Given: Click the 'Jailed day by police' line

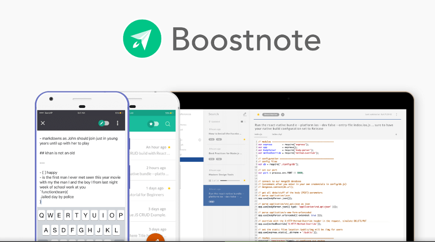Looking at the screenshot, I should 57,197.
